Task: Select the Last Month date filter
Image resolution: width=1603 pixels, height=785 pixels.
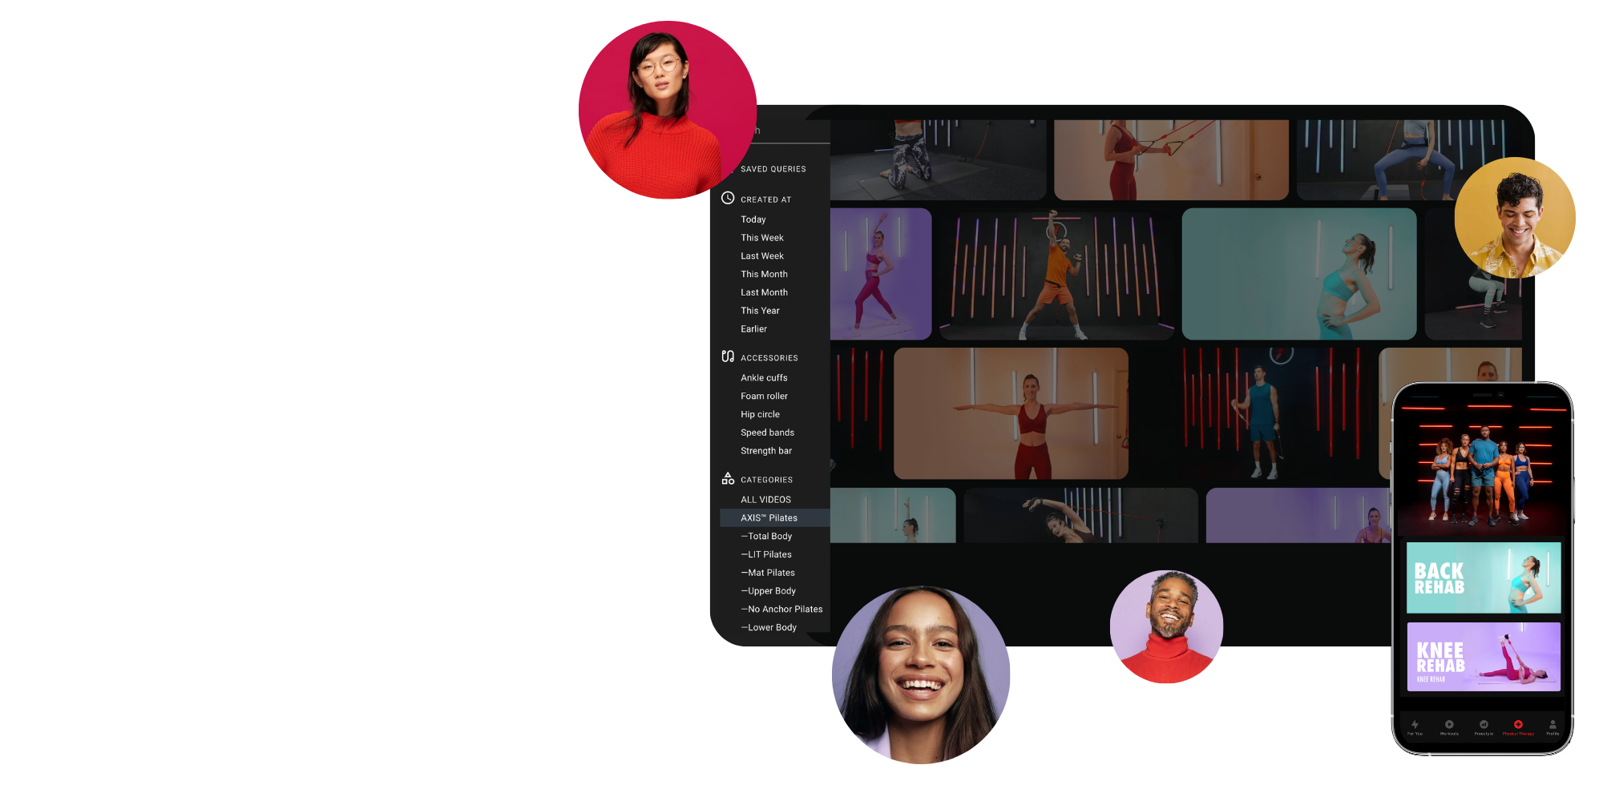Action: pyautogui.click(x=764, y=292)
